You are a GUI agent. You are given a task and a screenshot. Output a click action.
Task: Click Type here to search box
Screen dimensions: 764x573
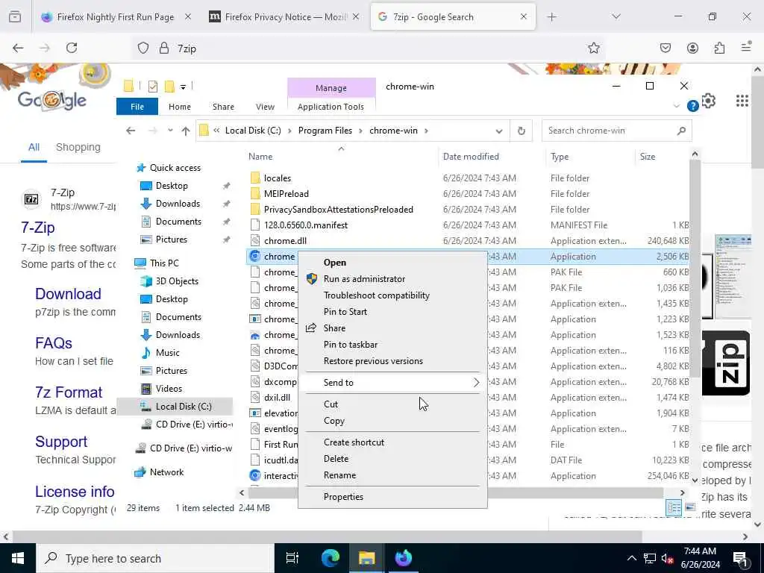[x=155, y=558]
